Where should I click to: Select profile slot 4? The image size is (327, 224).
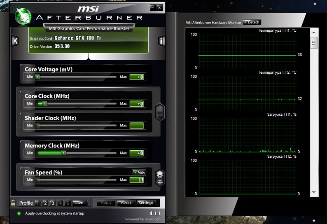[x=60, y=203]
